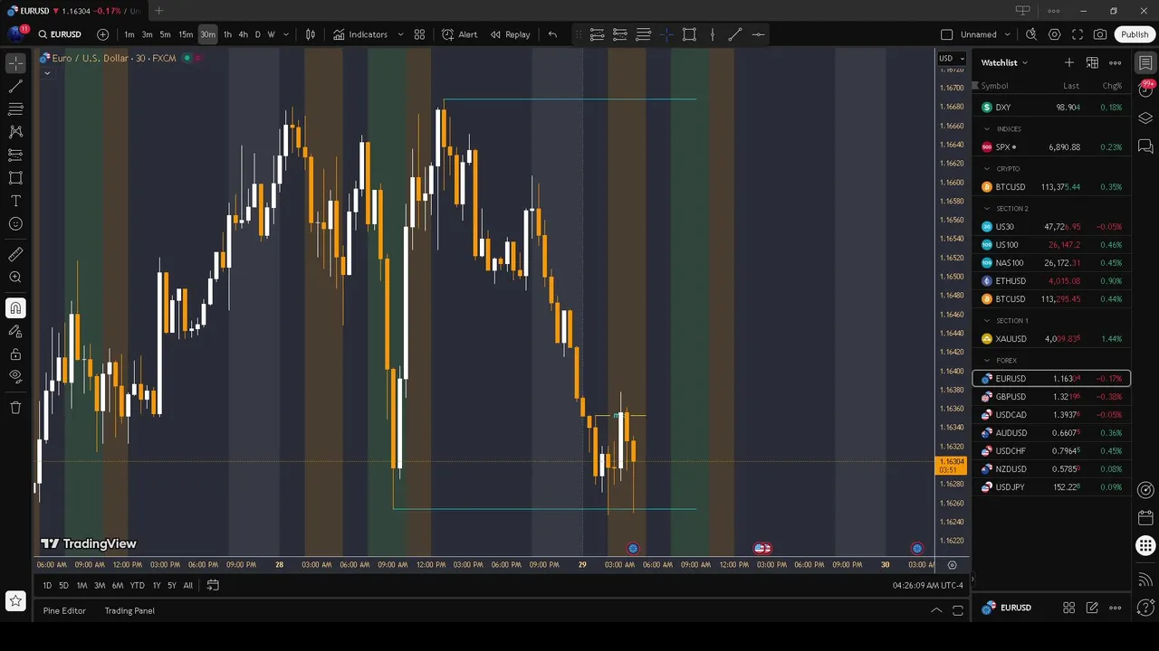Toggle magnet mode on left toolbar

click(15, 308)
